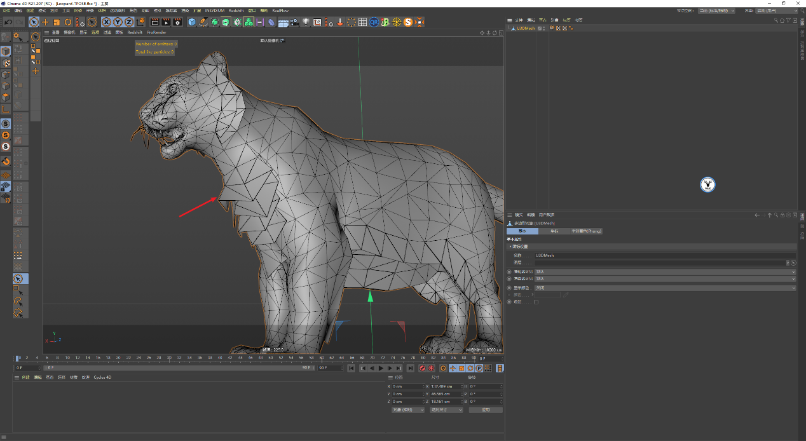Click the timeline ruler at frame 40

220,358
